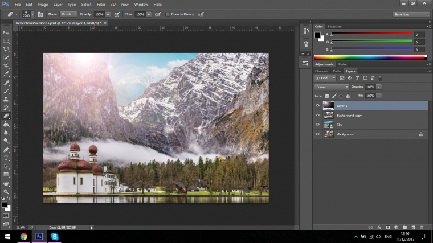
Task: Select the Brush tool in toolbox
Action: point(6,91)
